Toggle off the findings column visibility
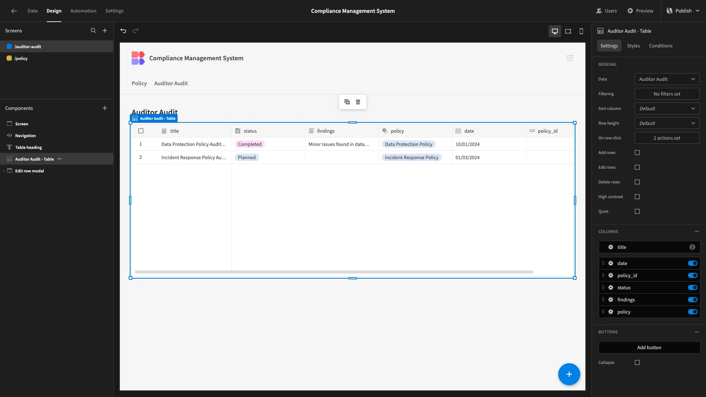The width and height of the screenshot is (706, 397). [x=693, y=300]
